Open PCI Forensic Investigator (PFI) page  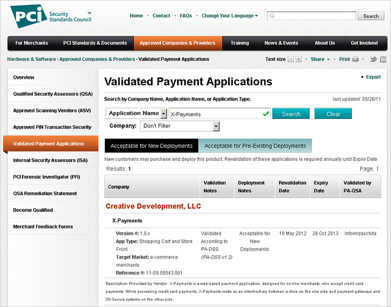coord(53,177)
